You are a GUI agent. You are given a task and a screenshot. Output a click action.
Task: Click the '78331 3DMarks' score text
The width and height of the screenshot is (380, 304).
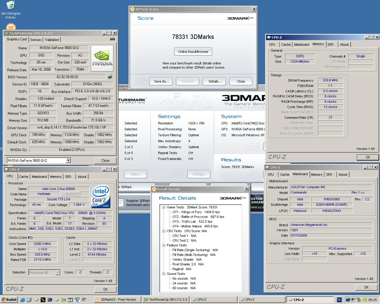coord(193,37)
